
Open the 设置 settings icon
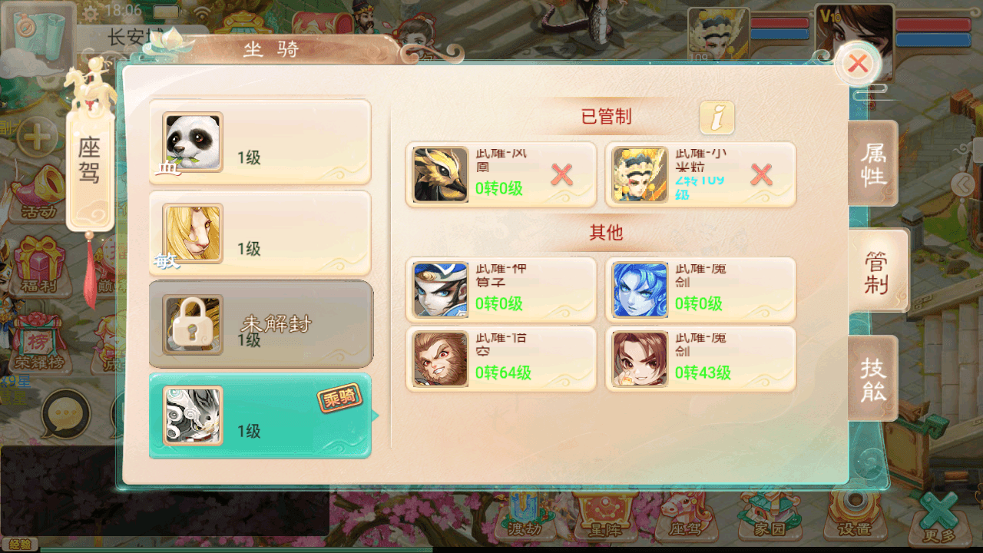[x=855, y=515]
